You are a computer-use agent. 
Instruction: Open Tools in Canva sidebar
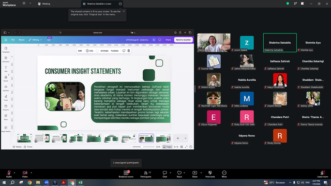pos(6,98)
